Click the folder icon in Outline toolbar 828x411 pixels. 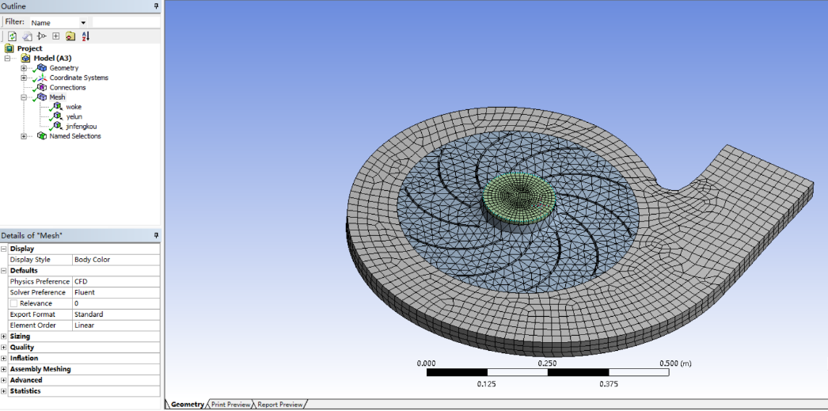click(70, 36)
